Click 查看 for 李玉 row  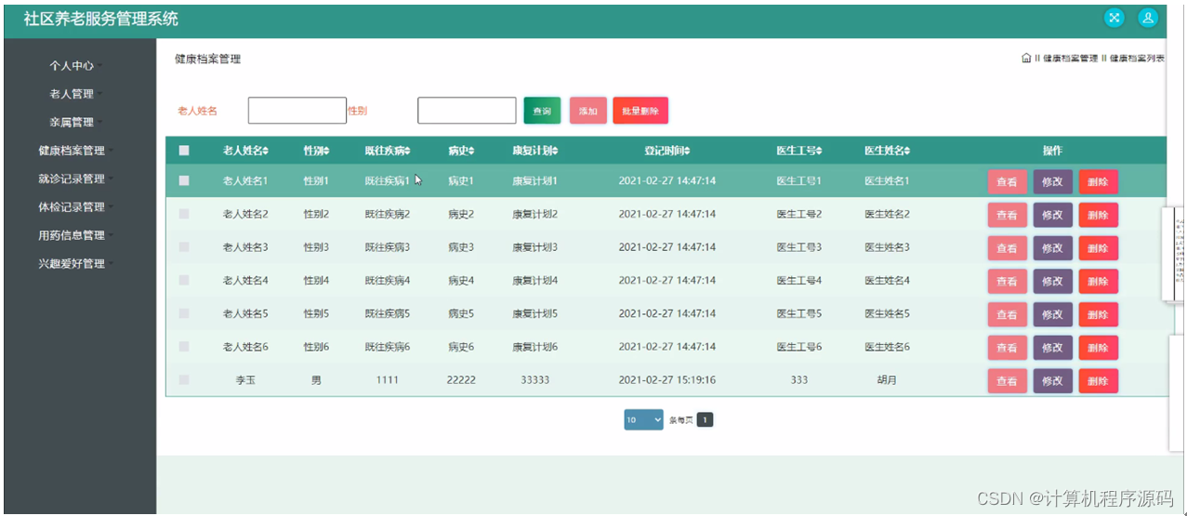click(1007, 381)
